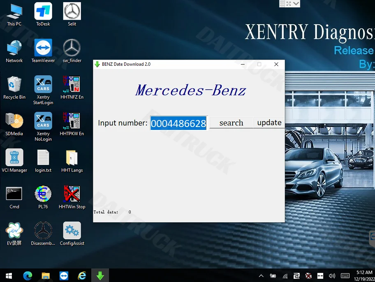Open Internet Explorer from taskbar
Viewport: 375px width, 282px height.
82,276
